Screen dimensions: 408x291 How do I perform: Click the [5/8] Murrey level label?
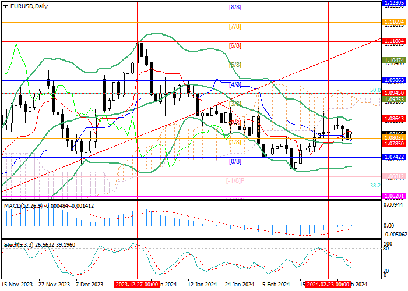coord(235,65)
